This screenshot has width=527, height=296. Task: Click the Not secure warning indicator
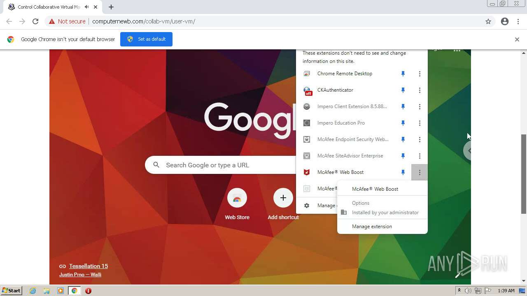(x=67, y=21)
